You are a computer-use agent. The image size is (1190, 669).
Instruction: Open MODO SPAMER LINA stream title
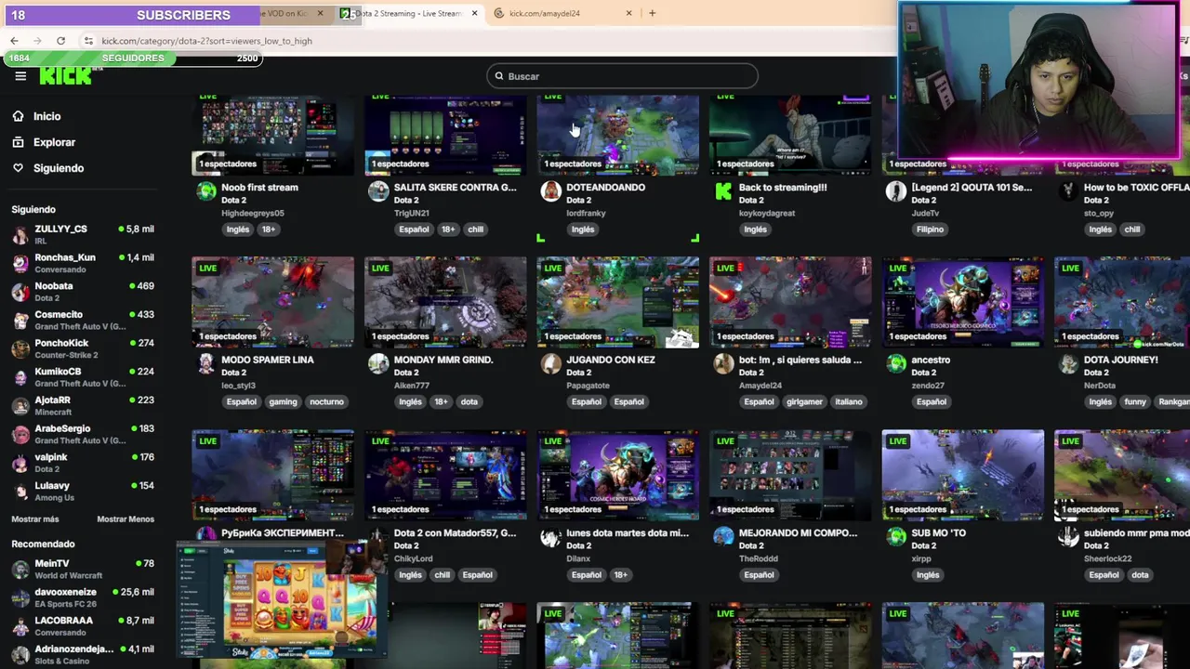click(268, 360)
